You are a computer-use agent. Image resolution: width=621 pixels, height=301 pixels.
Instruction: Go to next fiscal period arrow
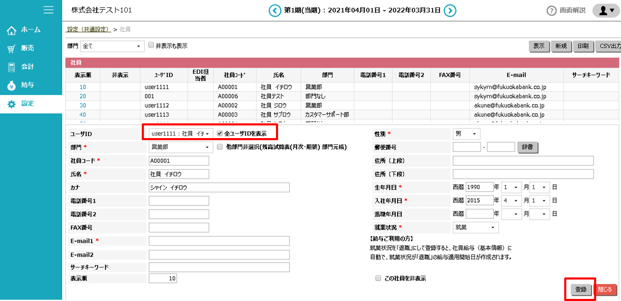(450, 11)
